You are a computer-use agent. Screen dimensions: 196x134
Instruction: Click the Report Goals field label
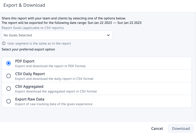pyautogui.click(x=32, y=28)
